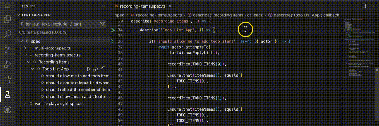Screen dimensions: 379x126
Task: Click gutter run icon on line 34
Action: [x=113, y=30]
